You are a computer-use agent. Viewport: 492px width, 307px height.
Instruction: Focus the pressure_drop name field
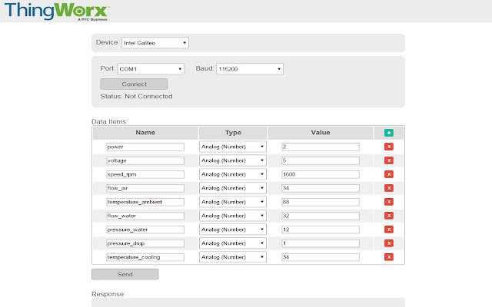(145, 243)
